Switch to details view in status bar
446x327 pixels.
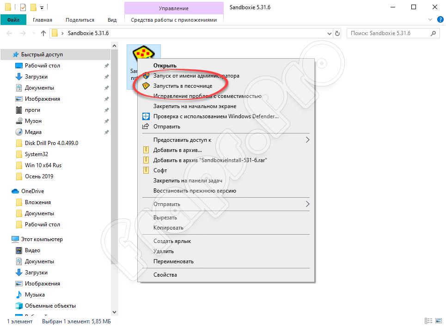[428, 321]
